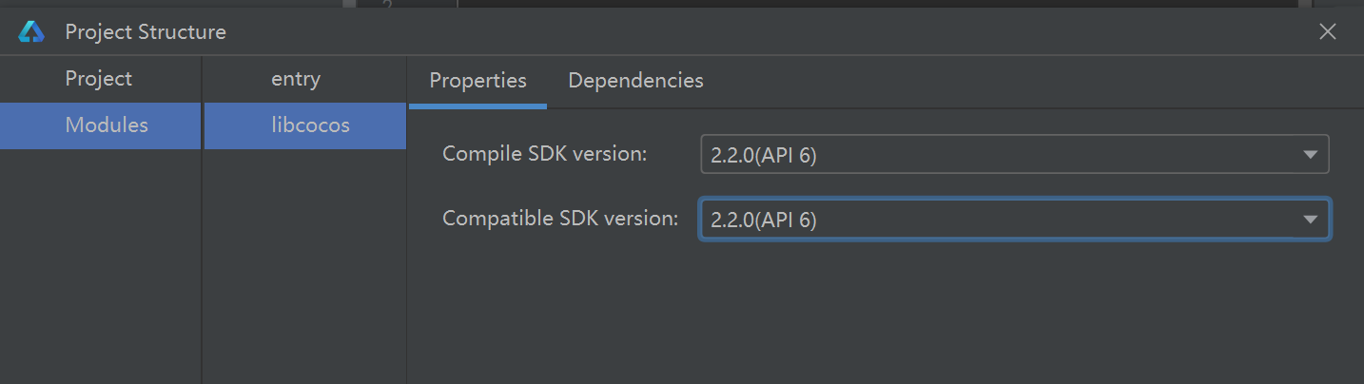Close the Project Structure dialog
The height and width of the screenshot is (384, 1364).
1328,31
